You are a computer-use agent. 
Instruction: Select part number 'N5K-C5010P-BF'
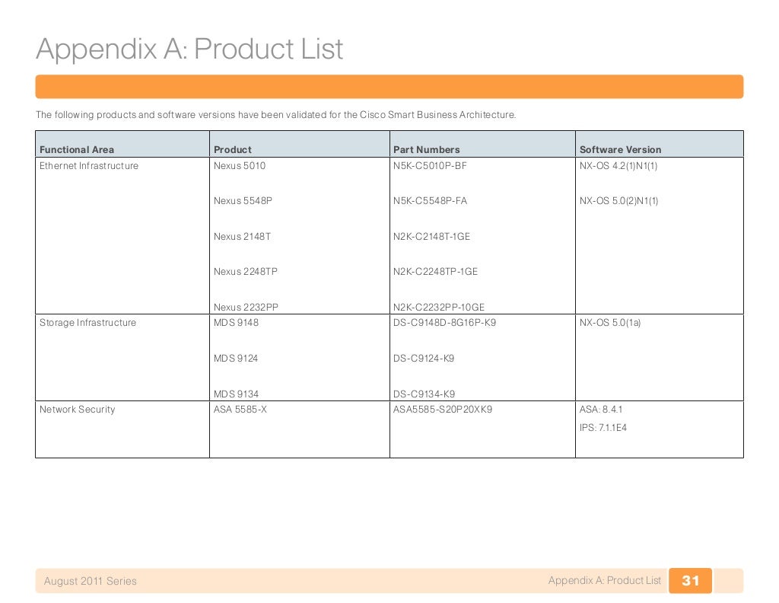click(430, 165)
